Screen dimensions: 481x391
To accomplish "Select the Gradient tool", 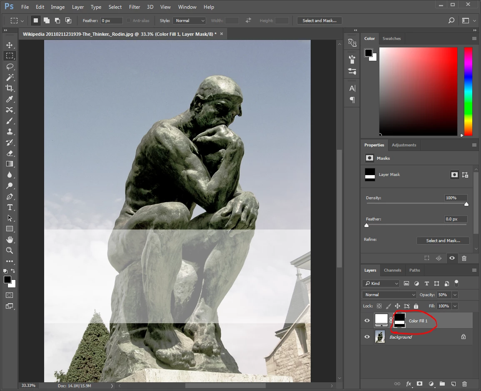I will pos(10,164).
